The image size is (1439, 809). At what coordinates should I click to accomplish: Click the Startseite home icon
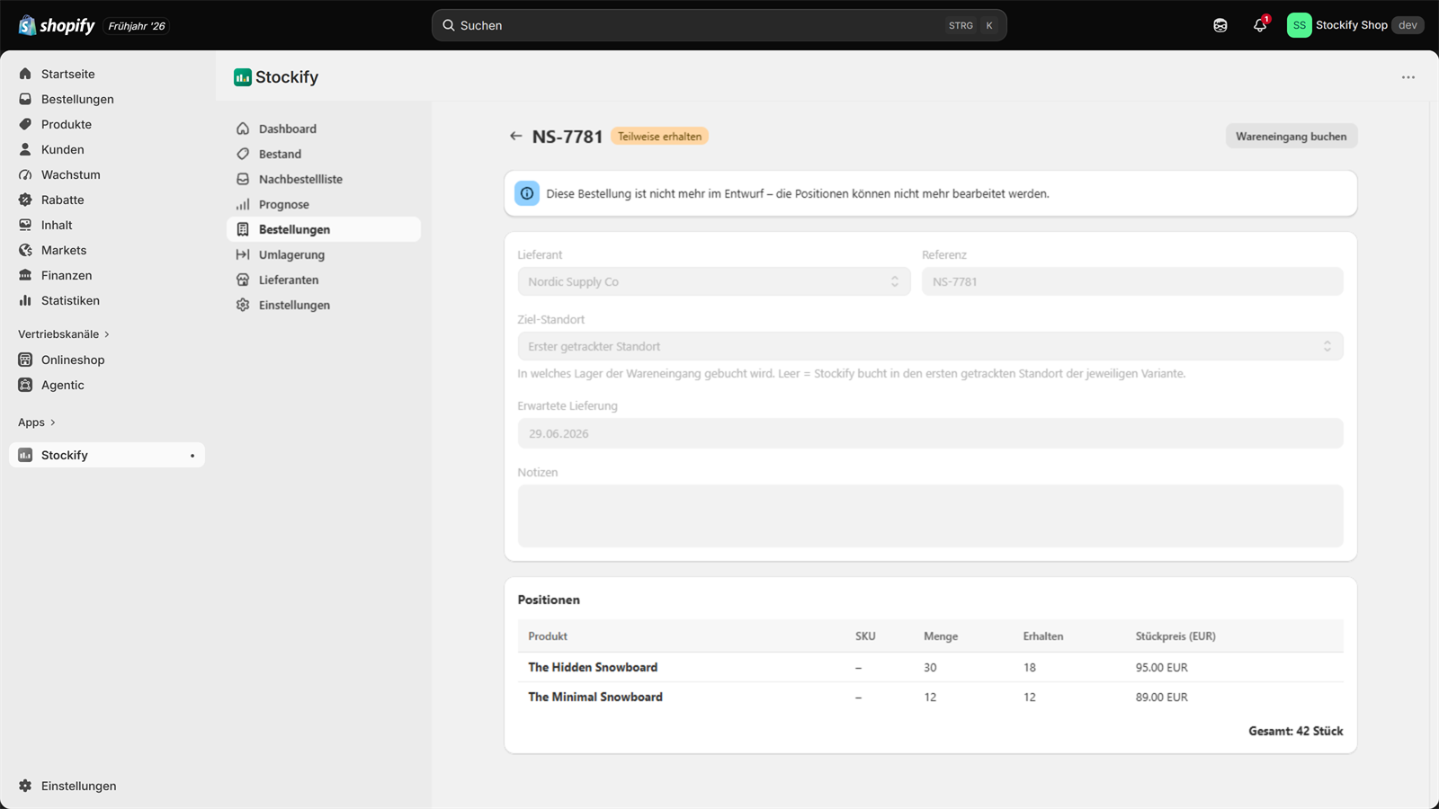tap(25, 74)
